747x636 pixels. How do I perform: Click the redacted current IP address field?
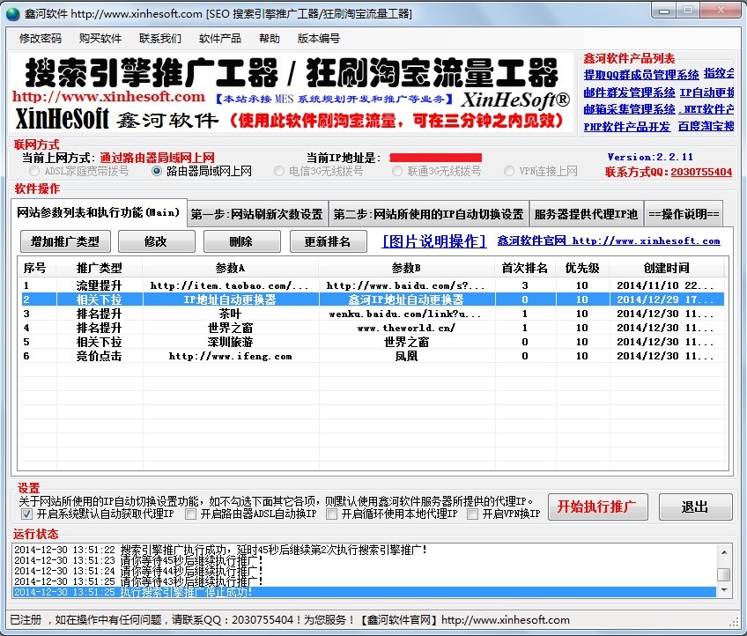(x=435, y=158)
